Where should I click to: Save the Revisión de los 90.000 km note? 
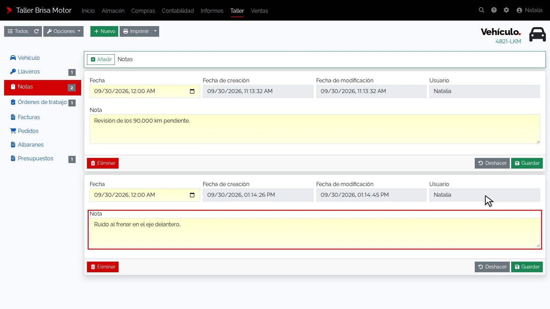click(x=527, y=163)
